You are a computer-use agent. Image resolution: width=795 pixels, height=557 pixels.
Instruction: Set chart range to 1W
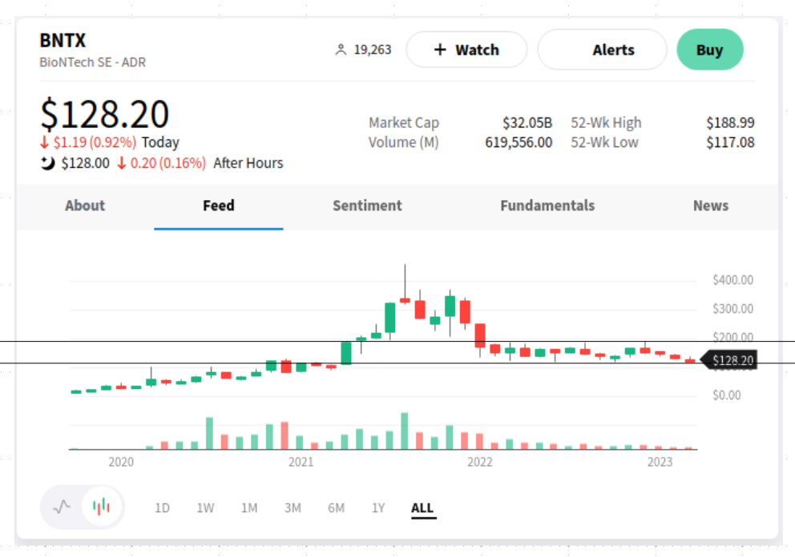coord(205,508)
